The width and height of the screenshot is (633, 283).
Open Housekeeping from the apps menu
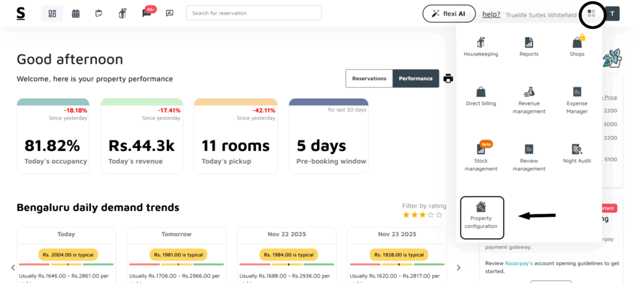[x=480, y=46]
